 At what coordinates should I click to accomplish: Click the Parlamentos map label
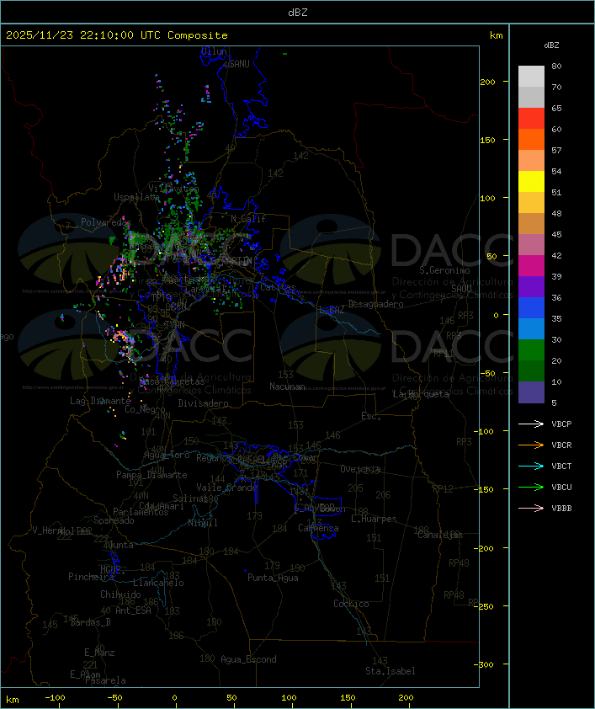click(x=141, y=512)
